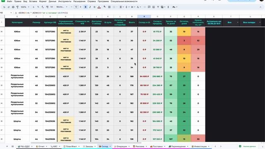
Task: Open the cell borders menu
Action: 109,7
